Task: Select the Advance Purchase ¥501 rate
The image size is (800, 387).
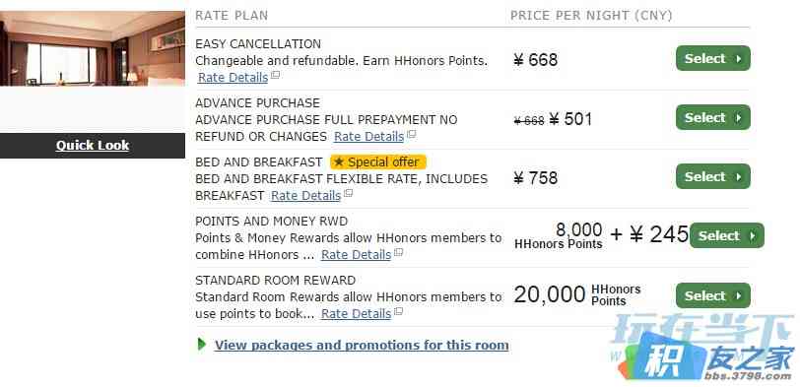Action: pyautogui.click(x=712, y=117)
